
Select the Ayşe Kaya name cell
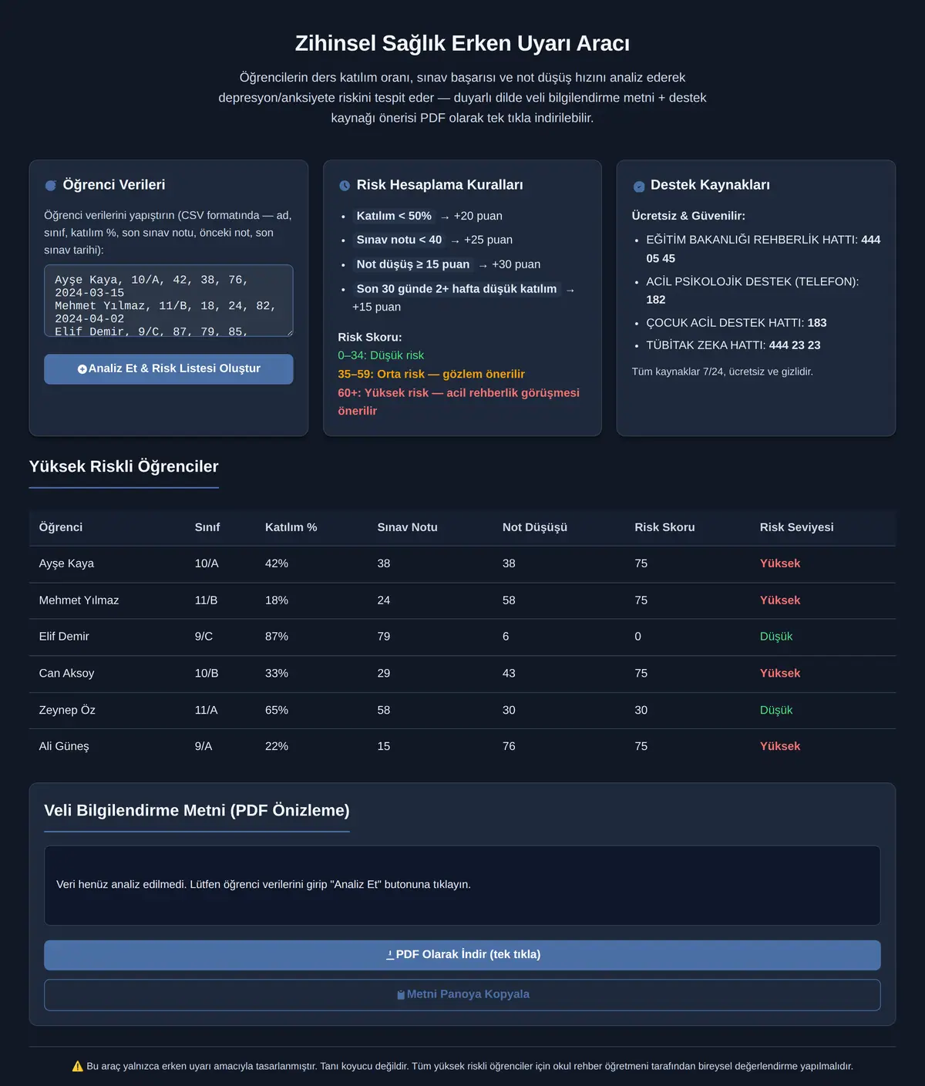pos(66,563)
